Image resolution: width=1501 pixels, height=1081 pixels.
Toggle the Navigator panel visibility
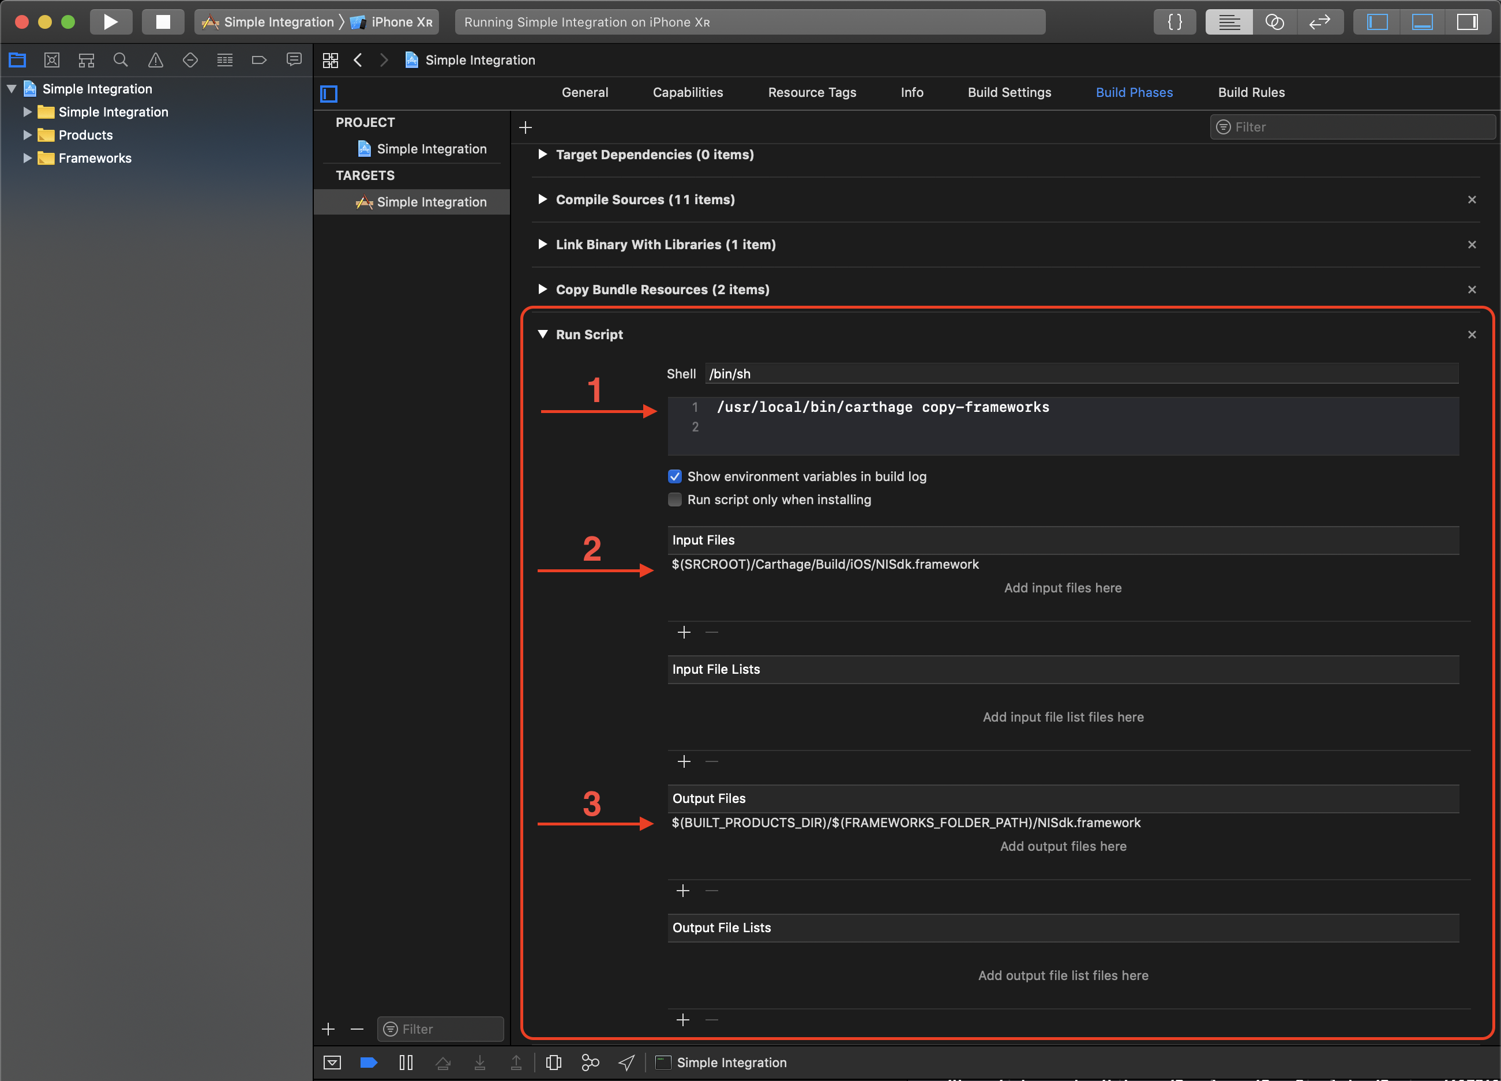point(1377,22)
